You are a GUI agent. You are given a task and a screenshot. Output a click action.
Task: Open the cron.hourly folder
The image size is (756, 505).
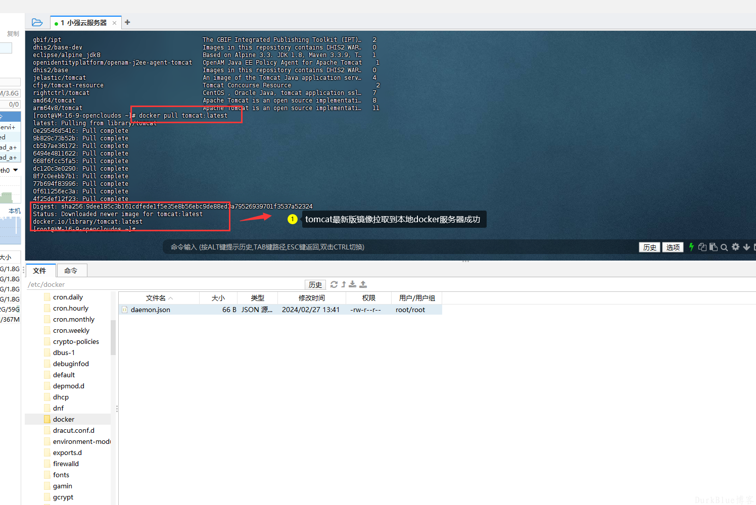71,308
